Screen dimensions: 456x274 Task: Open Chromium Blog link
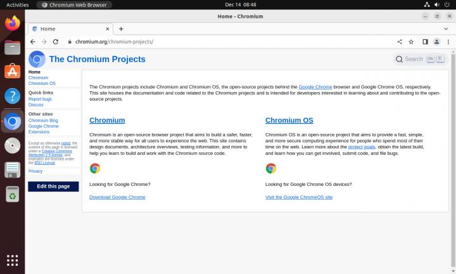tap(43, 121)
